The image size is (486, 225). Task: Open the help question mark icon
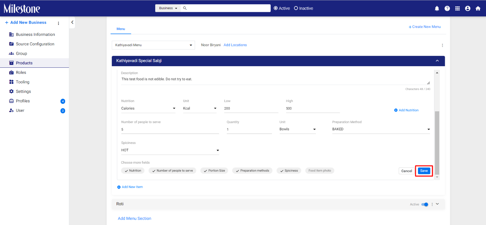447,9
